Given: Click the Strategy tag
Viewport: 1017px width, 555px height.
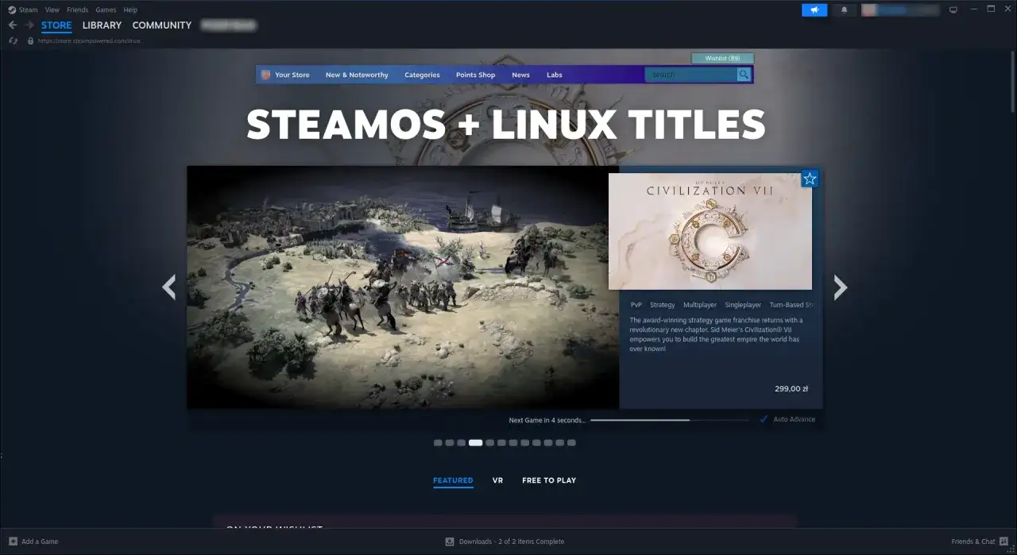Looking at the screenshot, I should pyautogui.click(x=663, y=305).
